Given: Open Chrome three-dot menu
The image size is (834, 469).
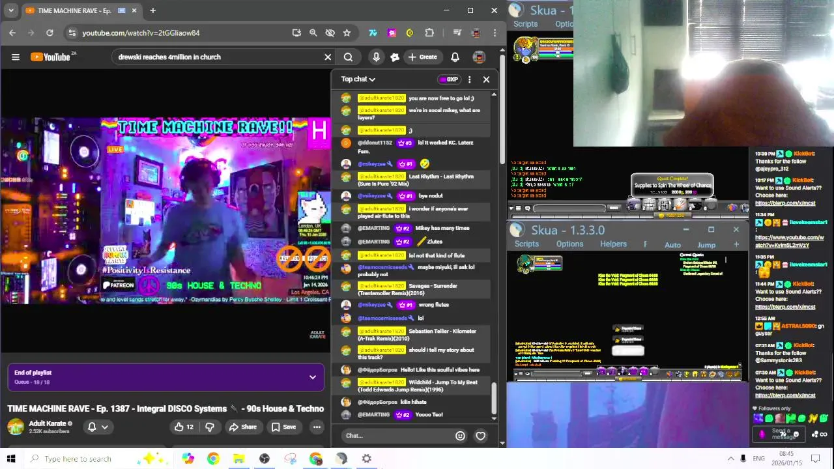Looking at the screenshot, I should (495, 33).
